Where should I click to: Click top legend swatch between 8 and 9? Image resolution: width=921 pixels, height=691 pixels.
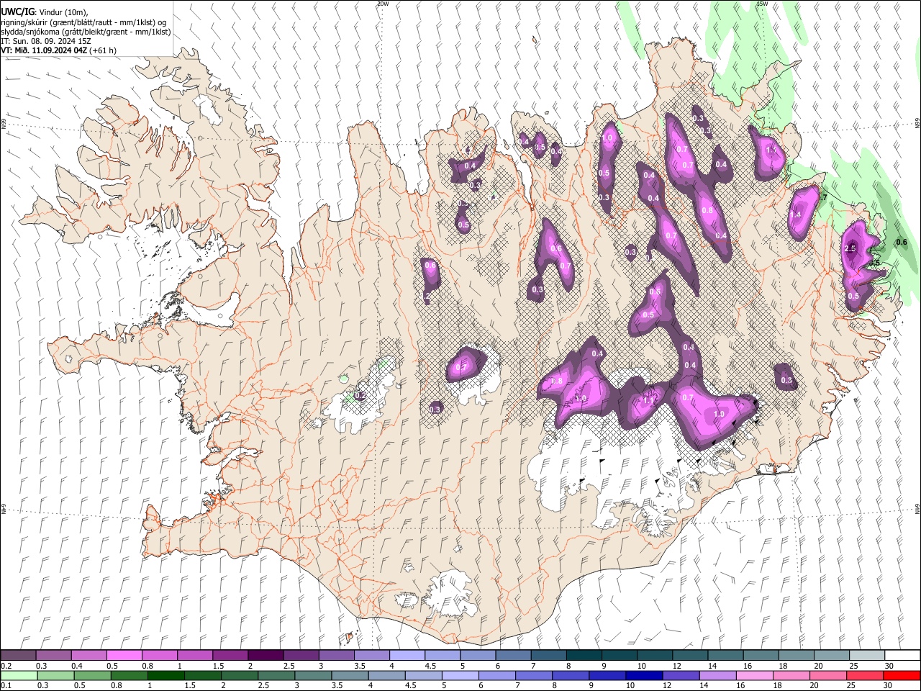(x=584, y=655)
